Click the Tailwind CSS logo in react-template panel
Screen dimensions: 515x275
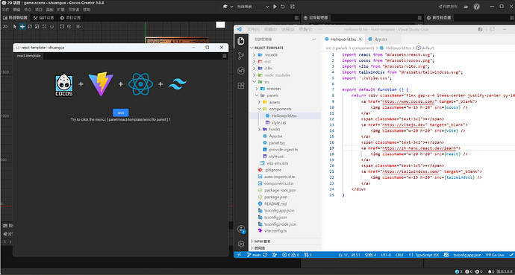[x=178, y=84]
